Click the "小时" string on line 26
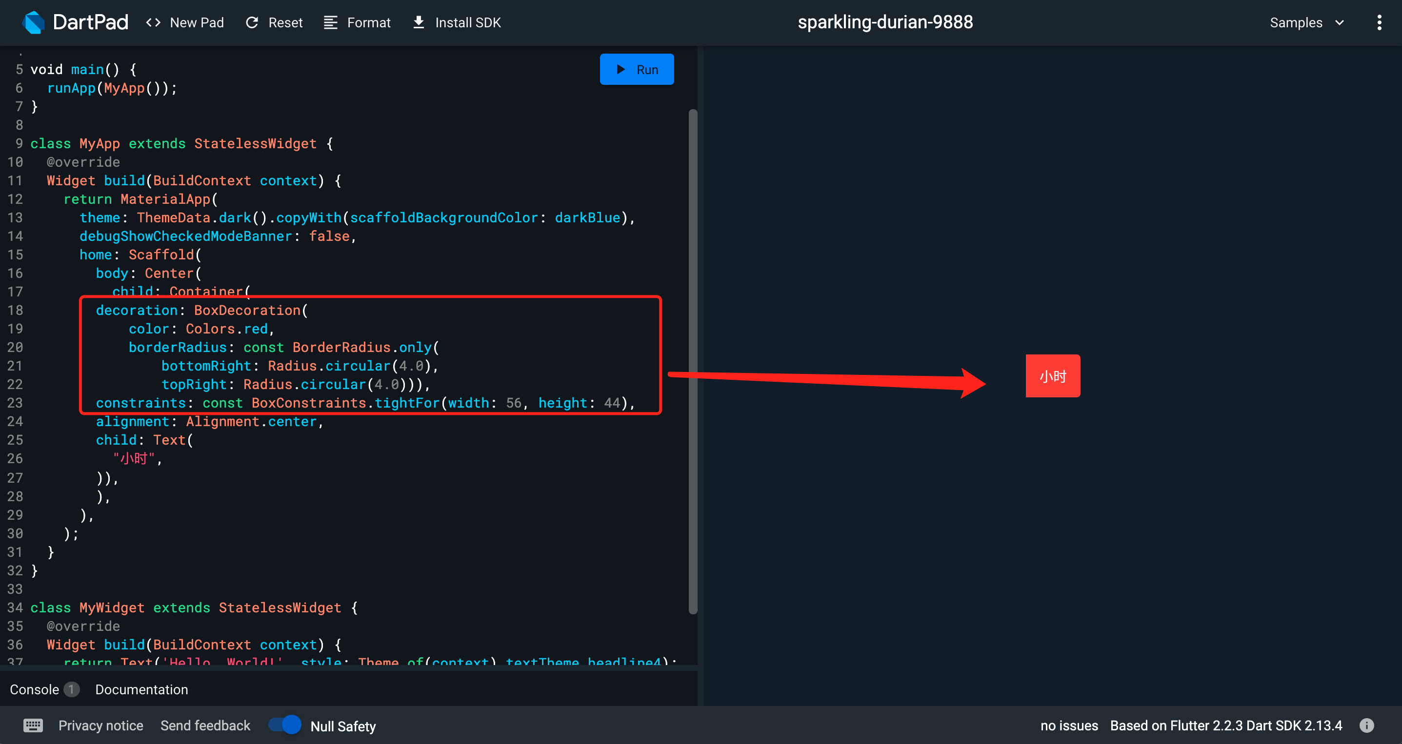The height and width of the screenshot is (744, 1402). pos(134,458)
